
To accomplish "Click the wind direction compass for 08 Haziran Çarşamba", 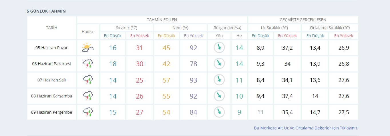I will (219, 96).
